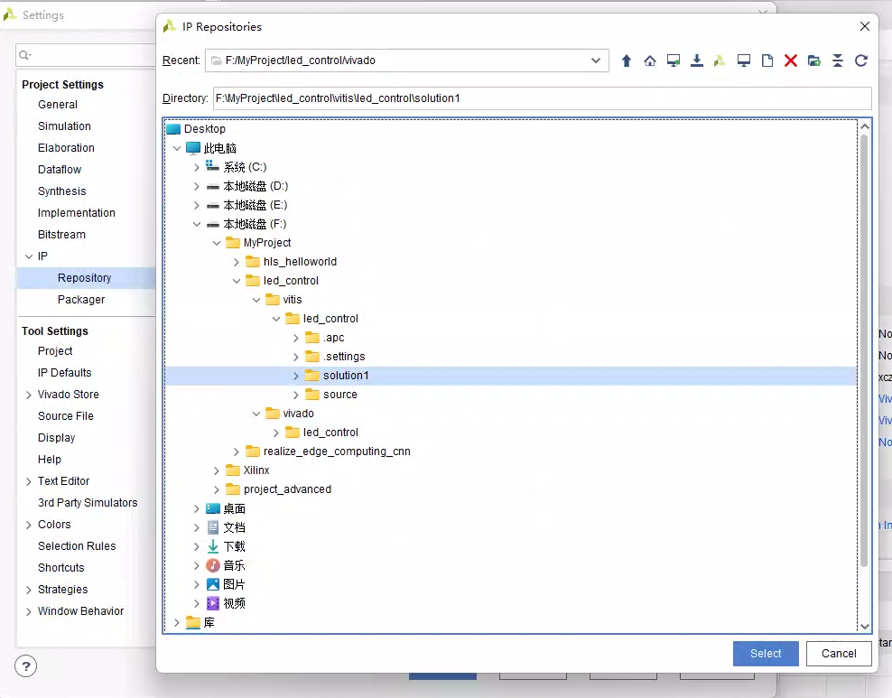
Task: Expand the 本地磁盘 (D:) node
Action: [196, 187]
